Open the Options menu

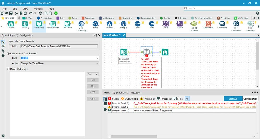(38, 9)
